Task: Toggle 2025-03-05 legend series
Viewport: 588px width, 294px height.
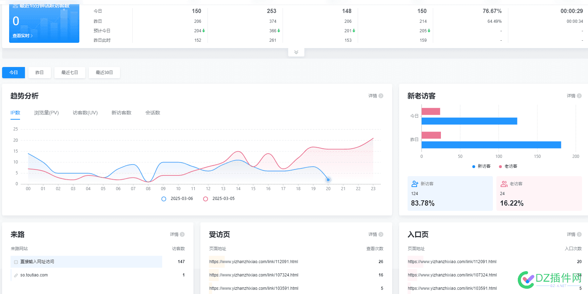Action: (219, 199)
